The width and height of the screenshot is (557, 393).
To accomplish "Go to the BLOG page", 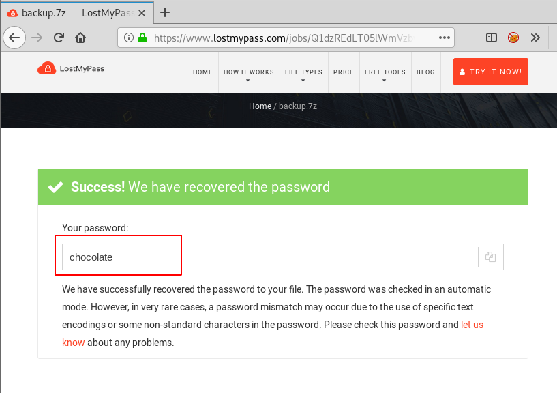I will pyautogui.click(x=425, y=72).
